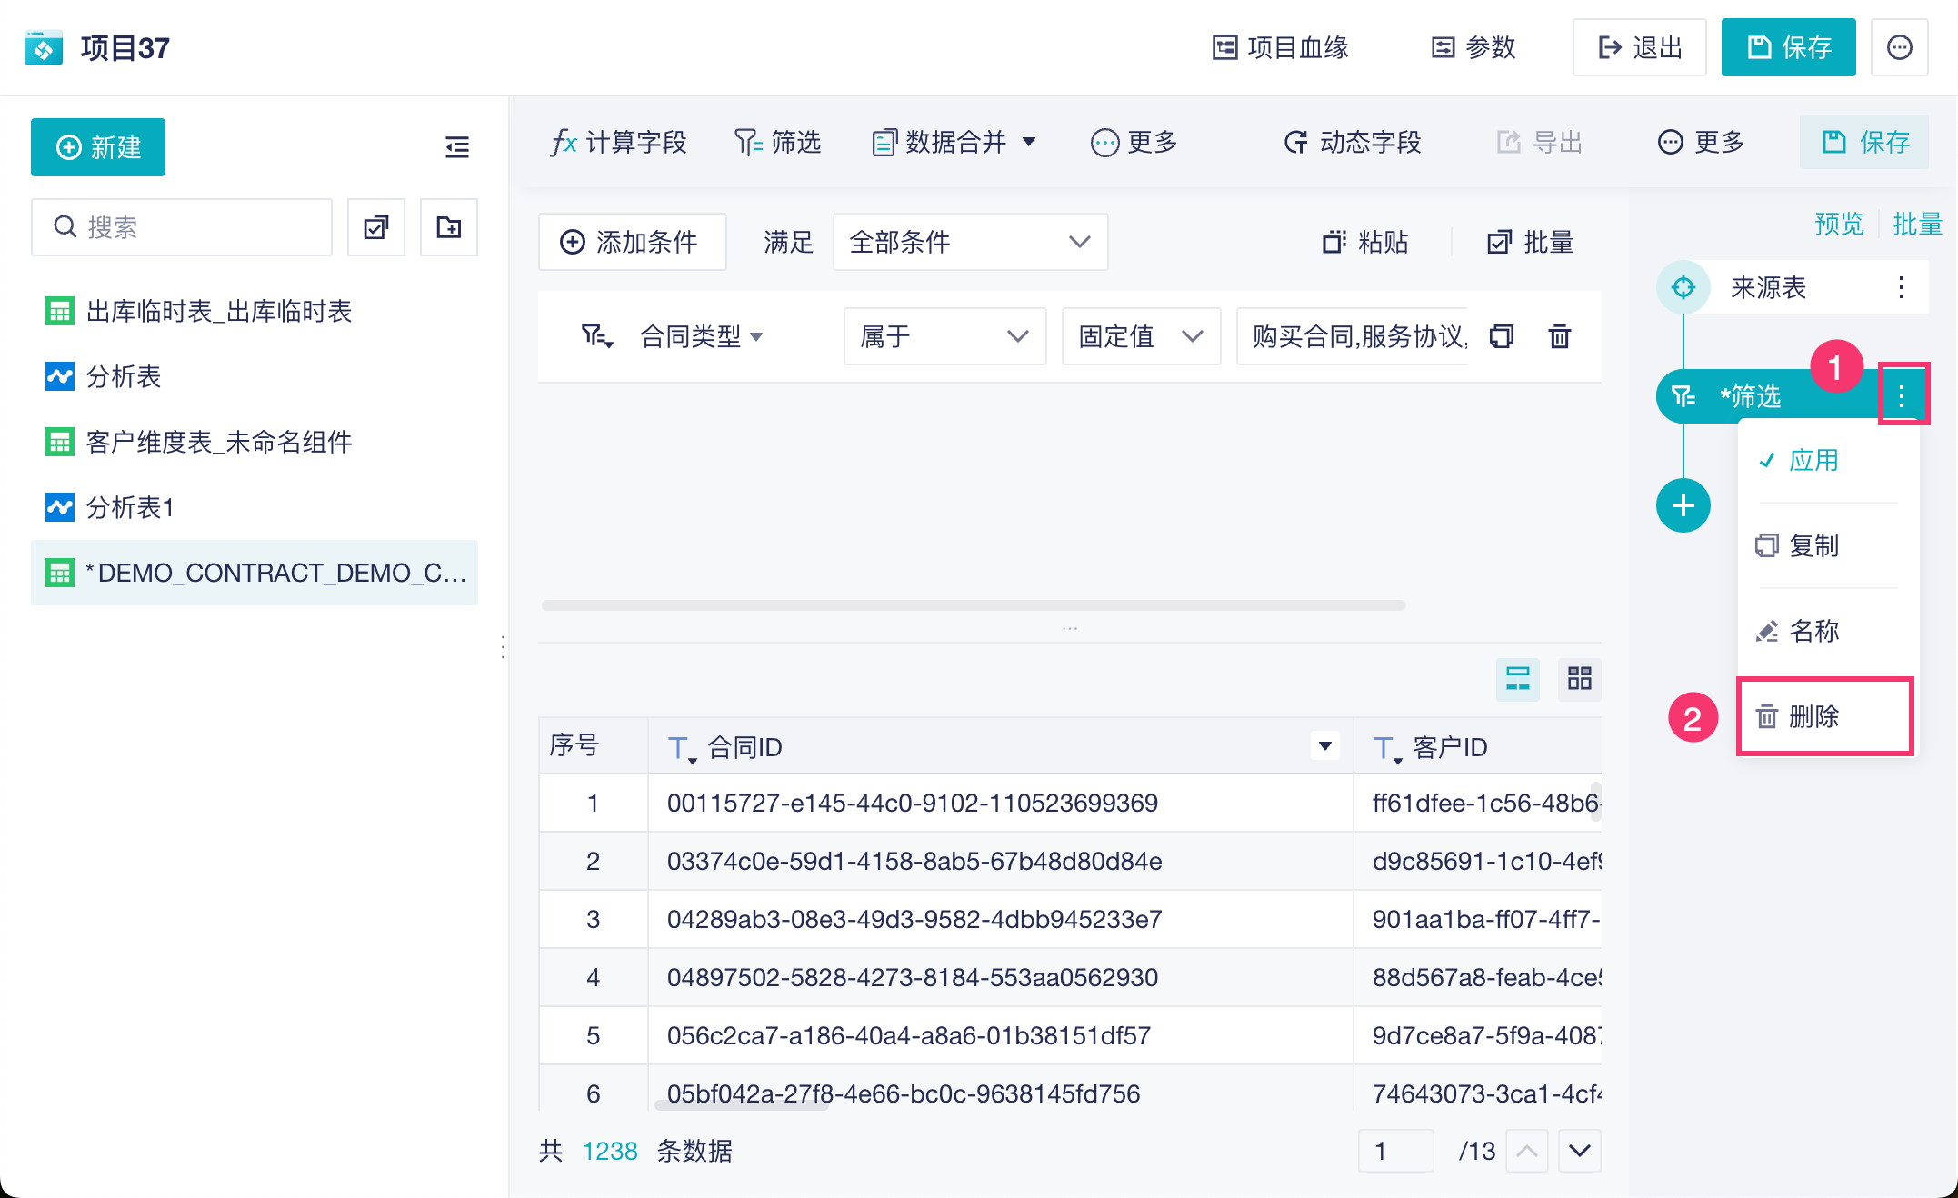Click the multi-select icon beside the search box
Viewport: 1958px width, 1198px height.
(376, 227)
